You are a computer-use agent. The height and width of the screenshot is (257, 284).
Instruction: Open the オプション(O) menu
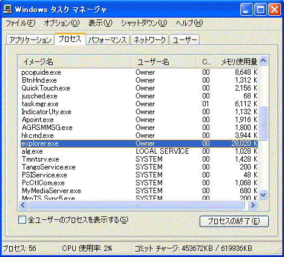62,23
